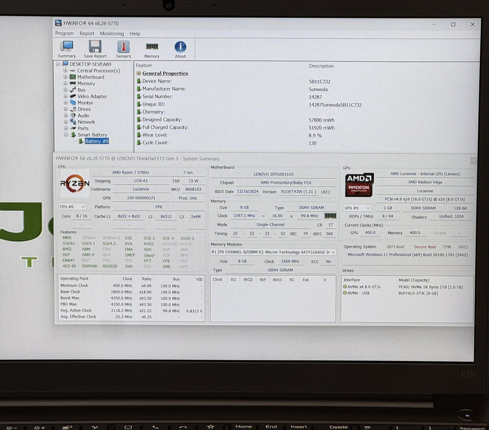Collapse the Smart Battery node
The height and width of the screenshot is (430, 489).
pos(66,135)
